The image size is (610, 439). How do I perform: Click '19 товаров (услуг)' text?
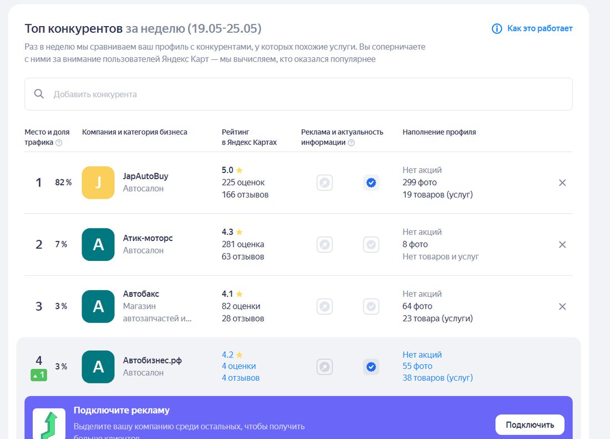(438, 195)
